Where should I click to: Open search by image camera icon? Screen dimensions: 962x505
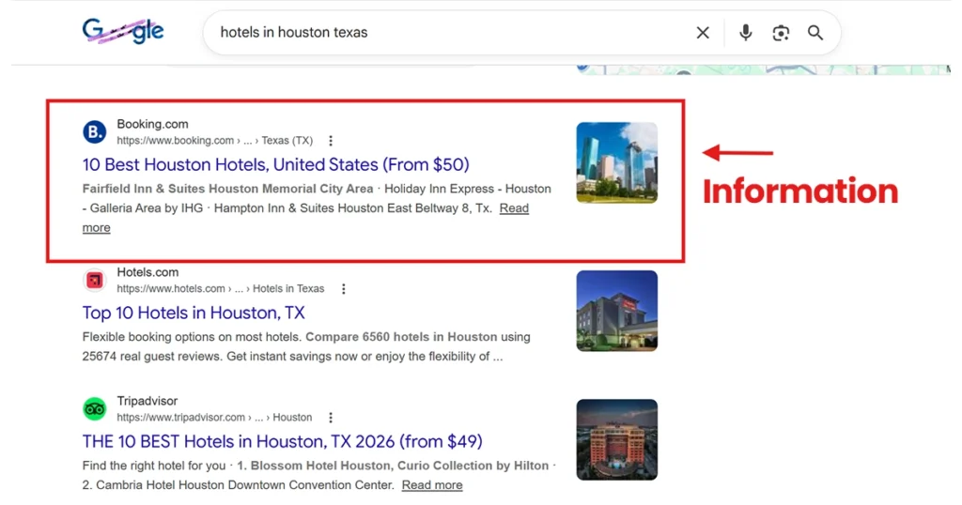tap(781, 33)
